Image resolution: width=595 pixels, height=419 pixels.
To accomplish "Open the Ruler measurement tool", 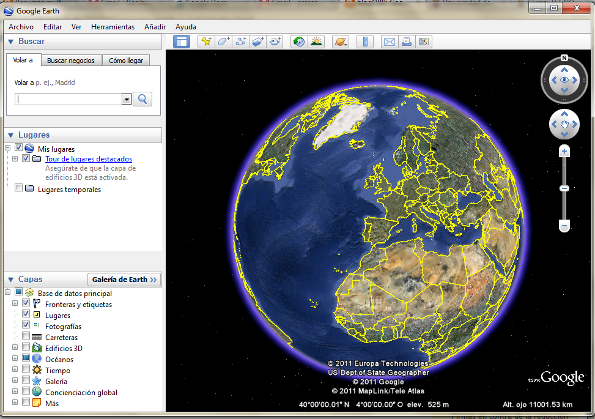I will [x=364, y=42].
